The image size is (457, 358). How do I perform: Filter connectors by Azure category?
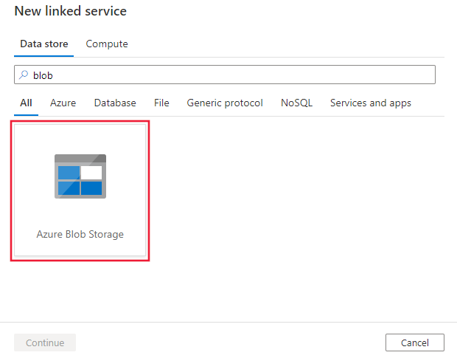[x=63, y=103]
